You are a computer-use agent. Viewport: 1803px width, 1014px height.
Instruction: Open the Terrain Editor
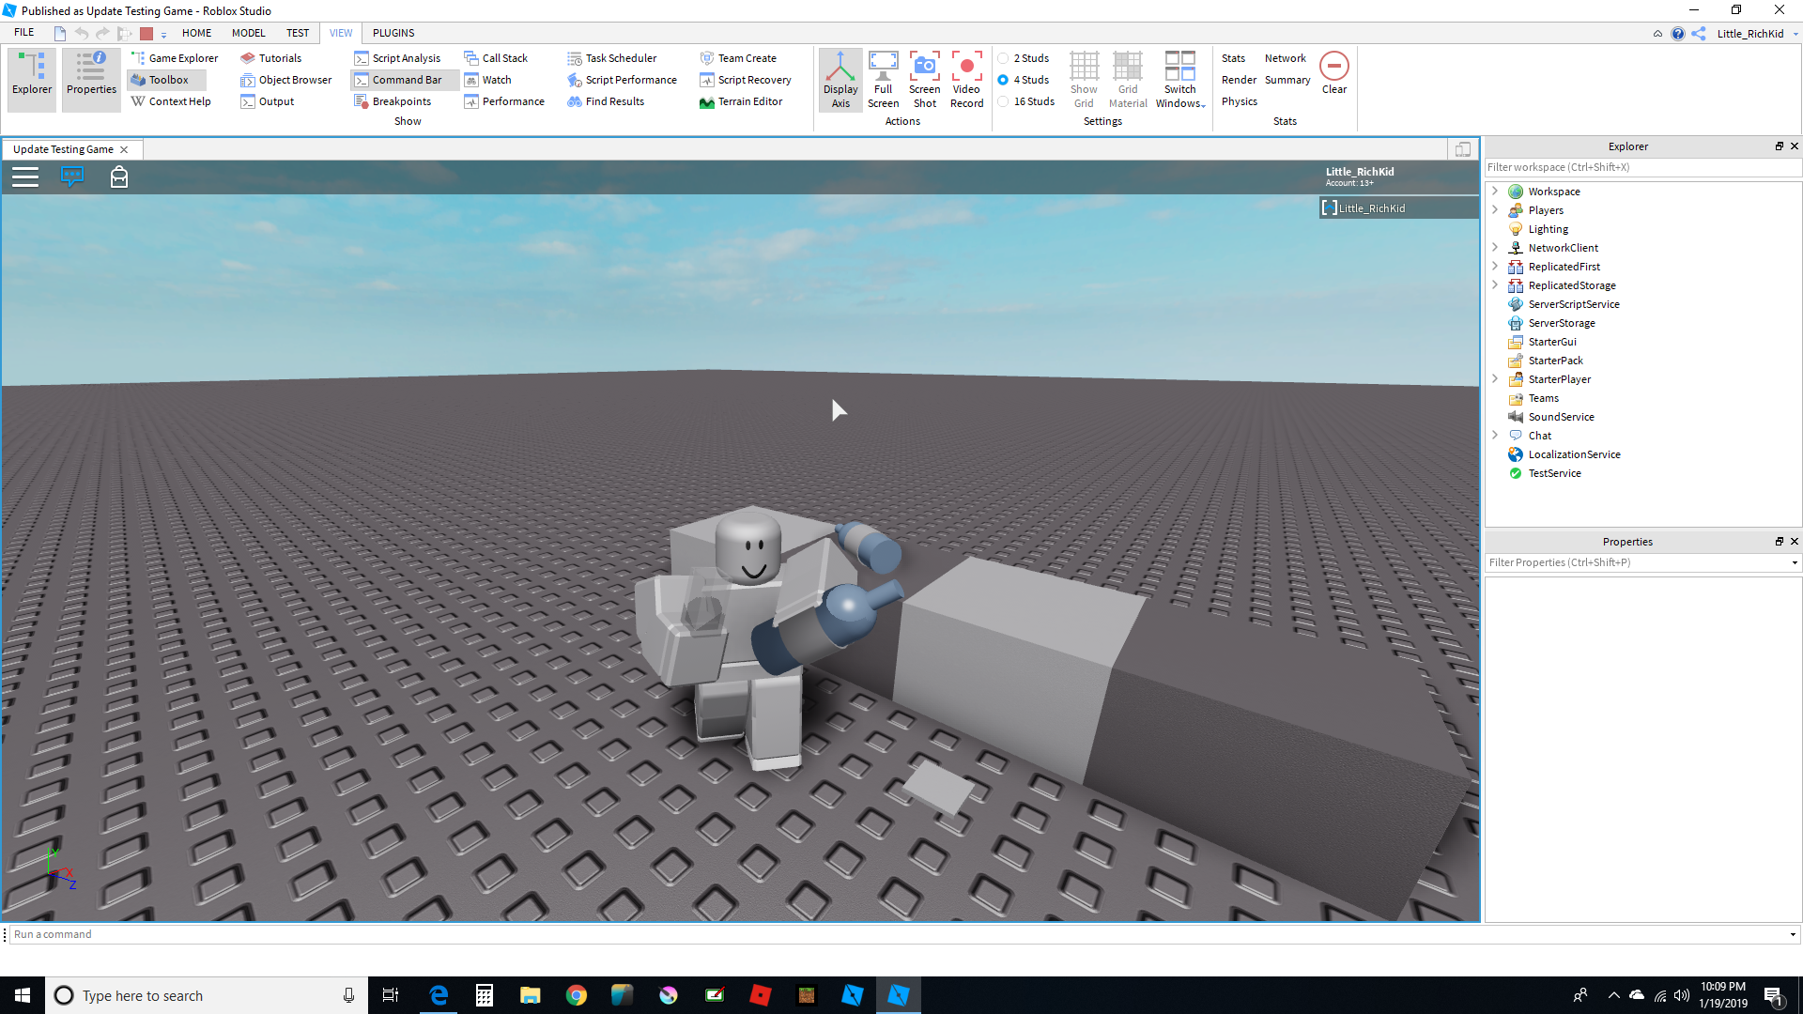coord(740,101)
